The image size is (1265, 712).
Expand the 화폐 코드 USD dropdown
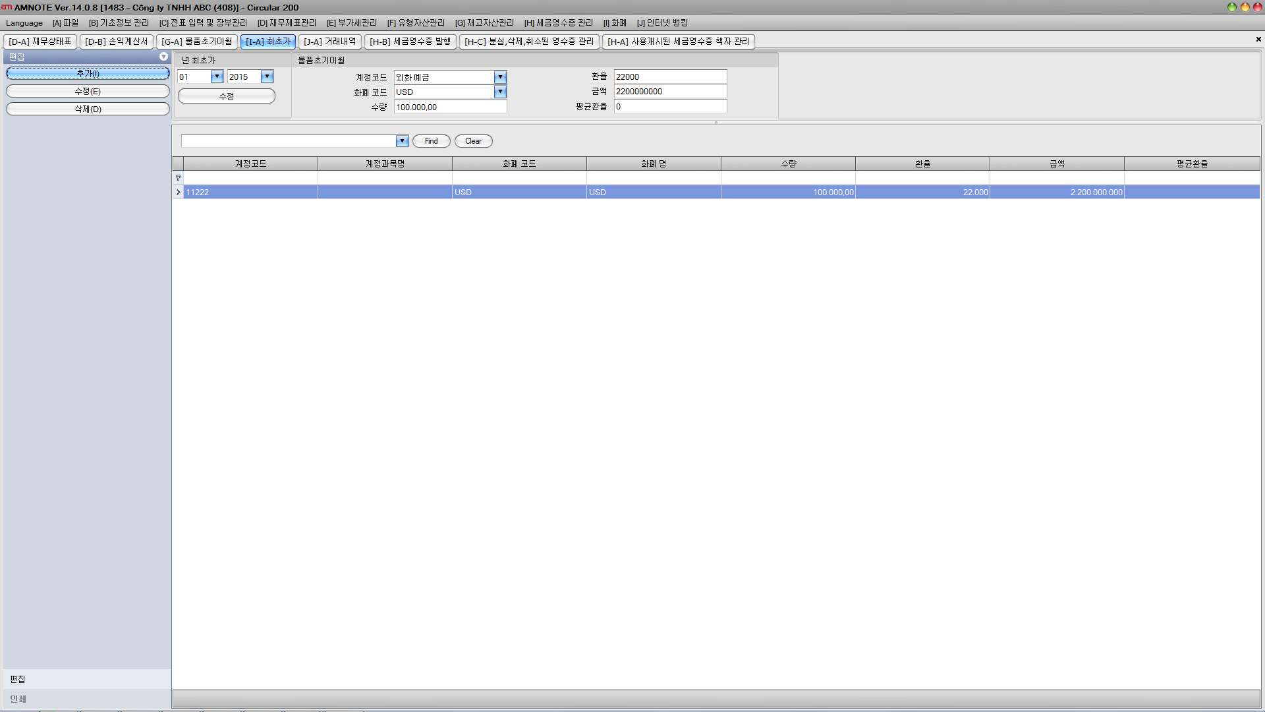pos(500,92)
